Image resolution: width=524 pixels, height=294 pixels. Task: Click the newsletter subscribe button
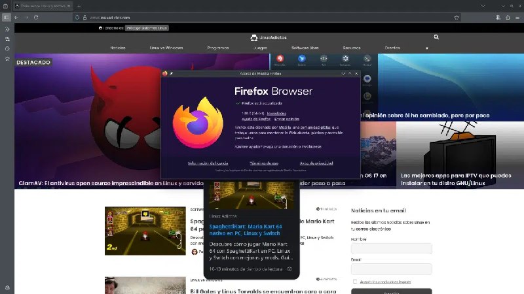click(391, 291)
